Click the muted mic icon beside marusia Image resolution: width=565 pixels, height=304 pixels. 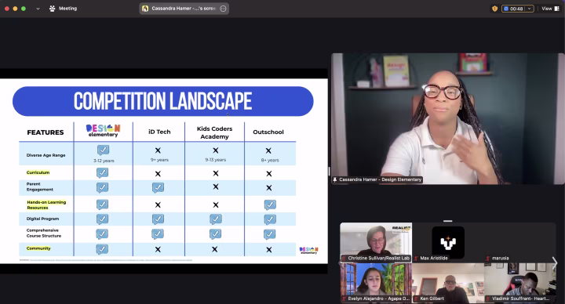[488, 258]
